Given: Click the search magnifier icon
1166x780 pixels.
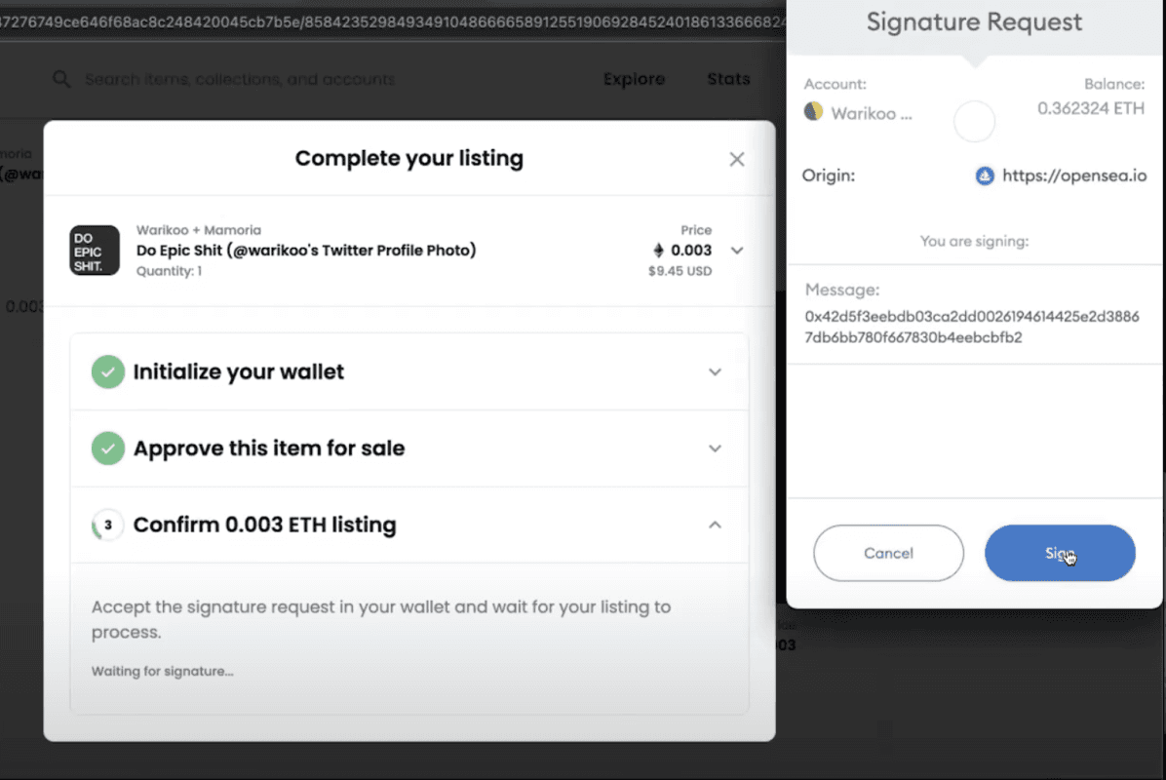Looking at the screenshot, I should tap(61, 79).
